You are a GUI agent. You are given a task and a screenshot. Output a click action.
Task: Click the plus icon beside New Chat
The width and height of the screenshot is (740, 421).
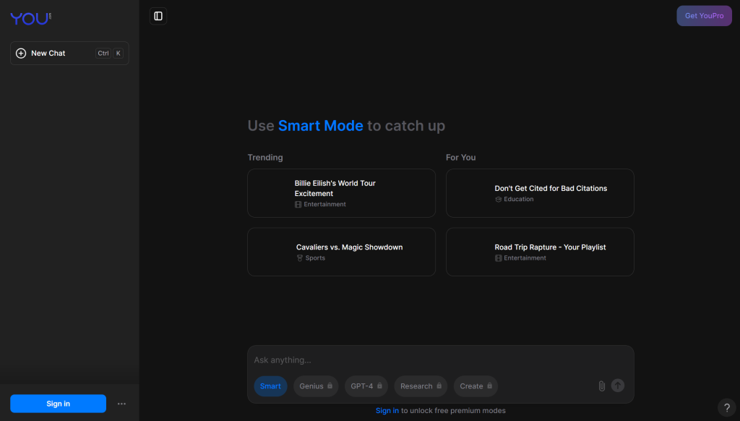[x=21, y=54]
